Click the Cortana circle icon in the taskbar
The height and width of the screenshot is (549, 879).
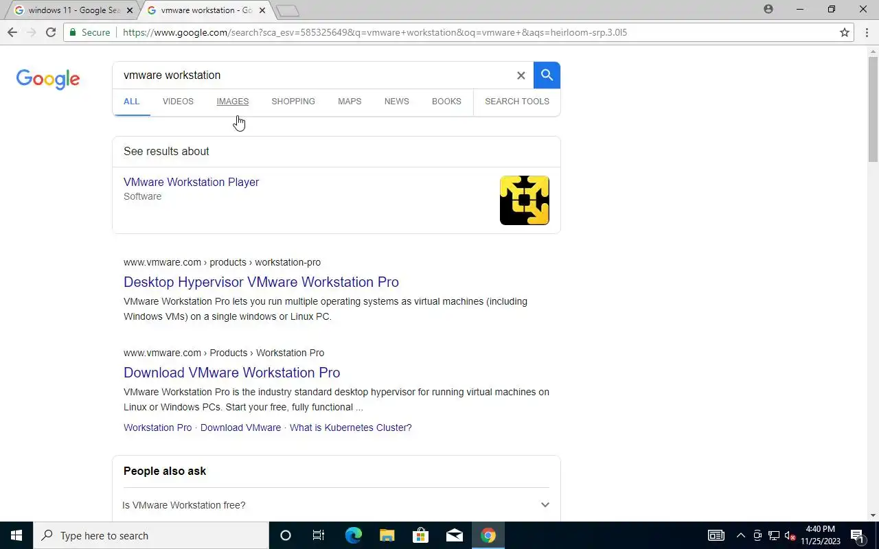(x=286, y=535)
